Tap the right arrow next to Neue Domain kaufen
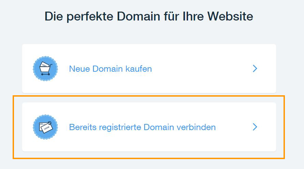304x169 pixels. [x=255, y=69]
